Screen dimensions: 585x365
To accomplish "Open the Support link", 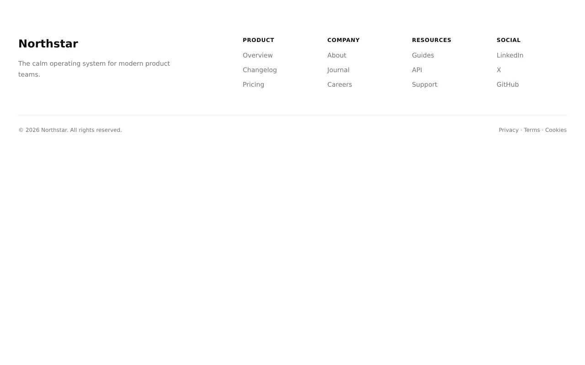I will [425, 84].
